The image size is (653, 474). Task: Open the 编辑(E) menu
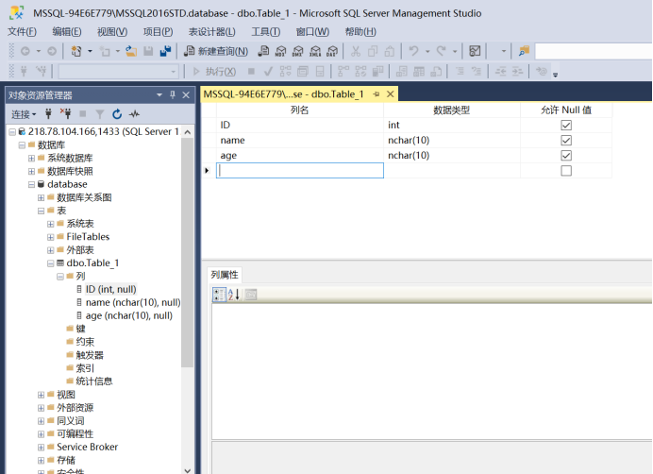coord(67,32)
